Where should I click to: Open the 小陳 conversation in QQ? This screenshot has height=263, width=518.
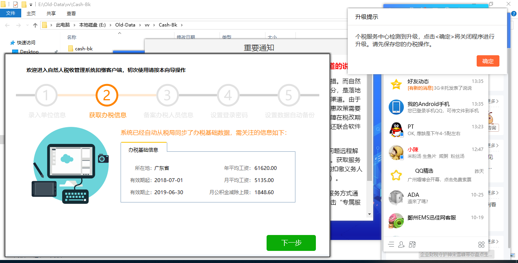pyautogui.click(x=436, y=153)
